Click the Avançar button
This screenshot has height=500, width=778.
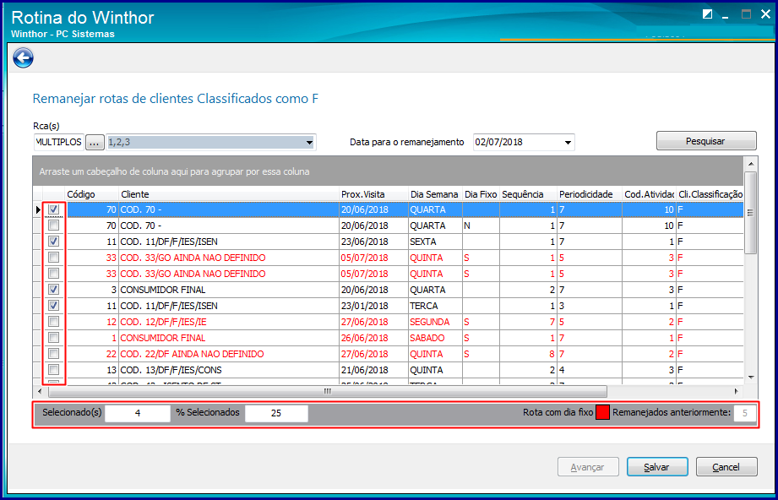point(588,467)
